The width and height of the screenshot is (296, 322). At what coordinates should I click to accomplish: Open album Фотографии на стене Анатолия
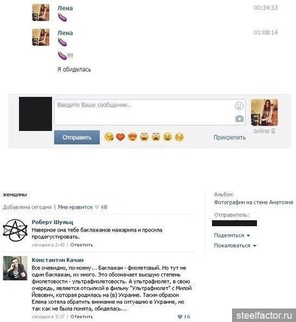coord(253,202)
